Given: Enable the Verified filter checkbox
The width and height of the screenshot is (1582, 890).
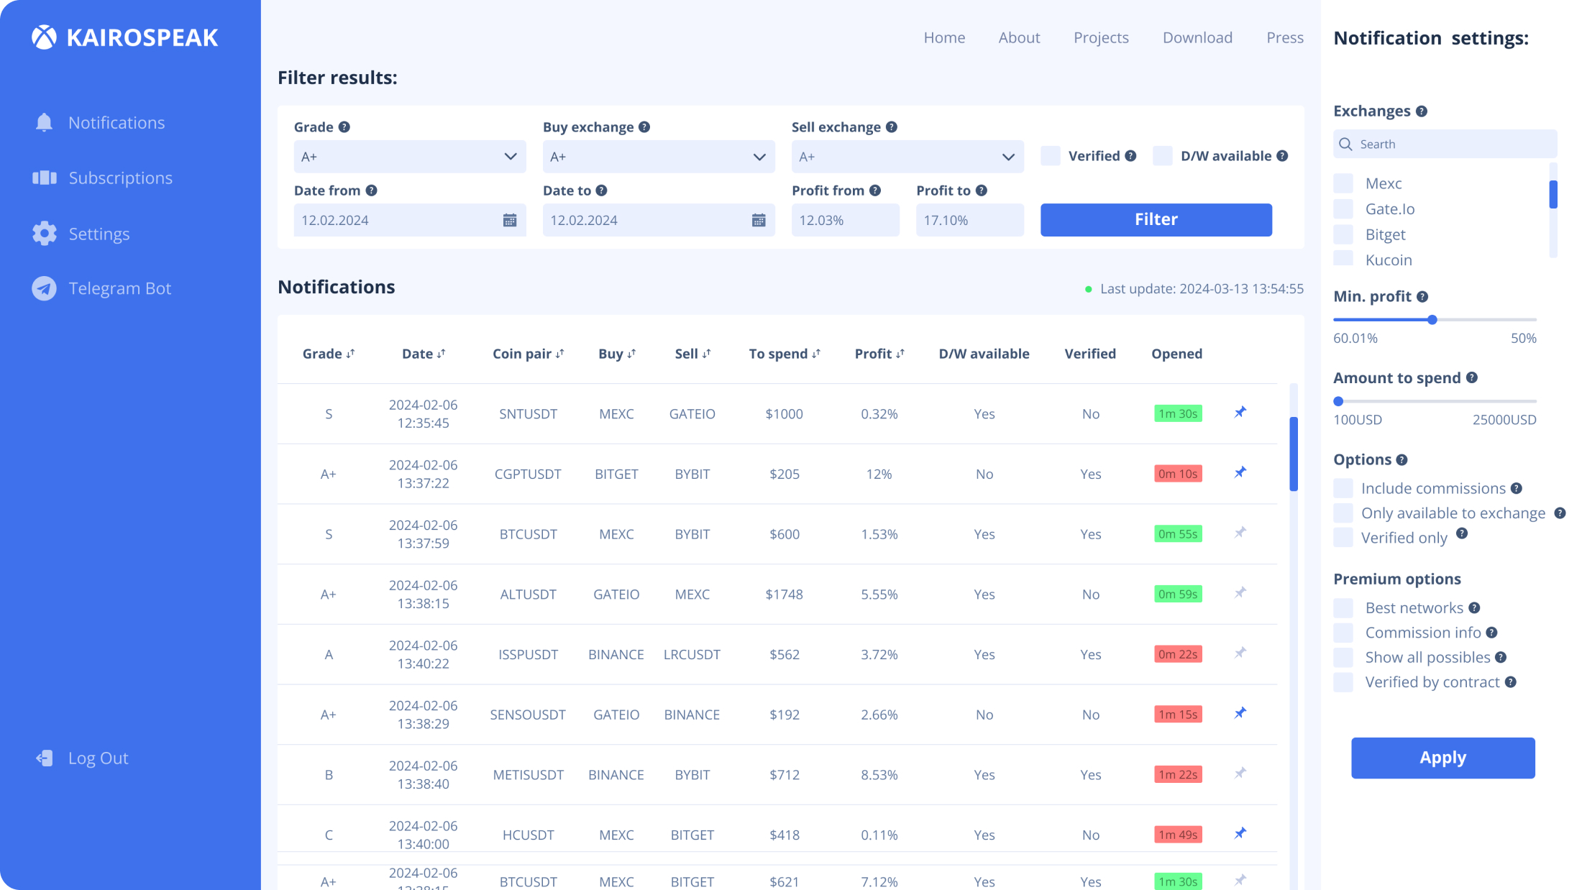Looking at the screenshot, I should pyautogui.click(x=1050, y=155).
